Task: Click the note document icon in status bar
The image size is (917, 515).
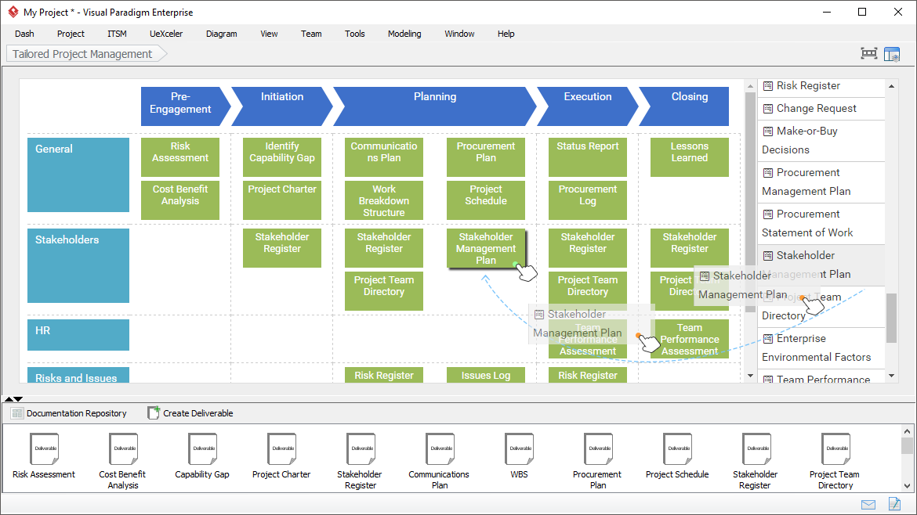Action: [894, 503]
